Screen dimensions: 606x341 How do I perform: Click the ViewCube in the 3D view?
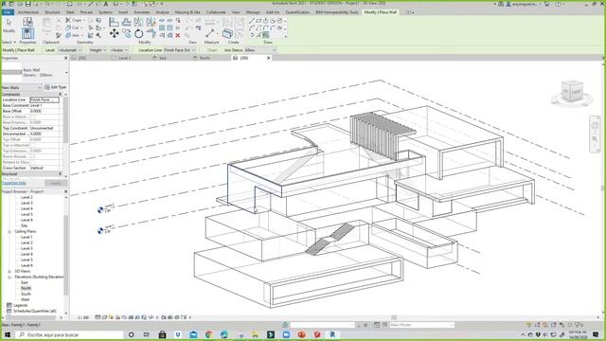click(x=572, y=91)
